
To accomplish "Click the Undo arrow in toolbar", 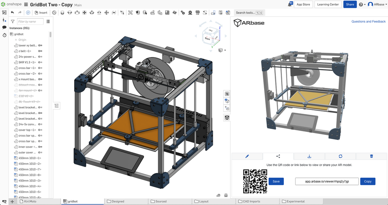I will tap(13, 13).
